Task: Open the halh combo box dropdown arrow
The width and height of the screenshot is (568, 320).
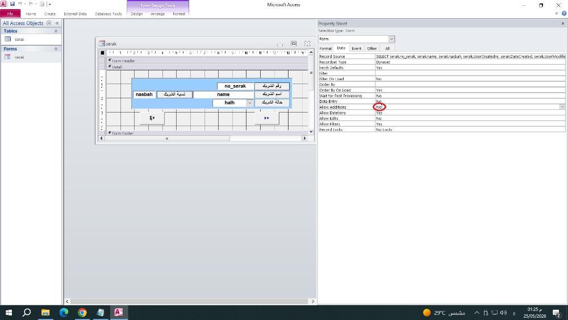Action: point(249,103)
